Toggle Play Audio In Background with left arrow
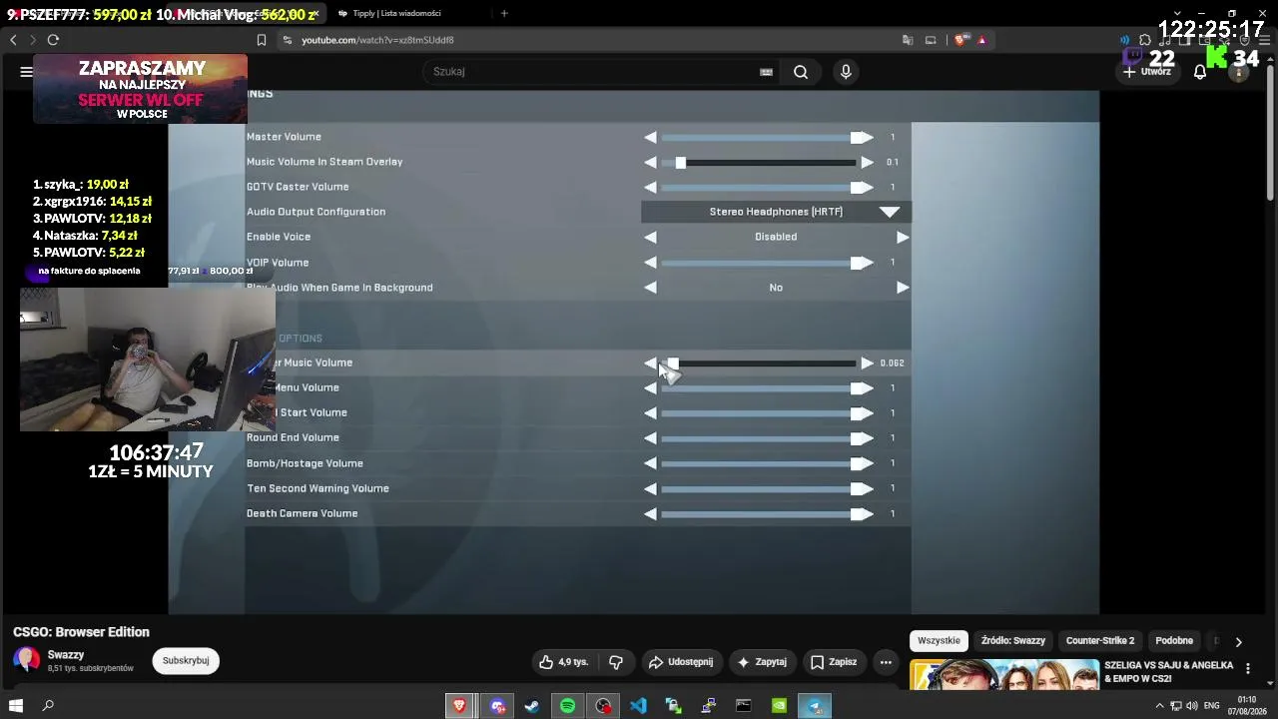 point(651,288)
